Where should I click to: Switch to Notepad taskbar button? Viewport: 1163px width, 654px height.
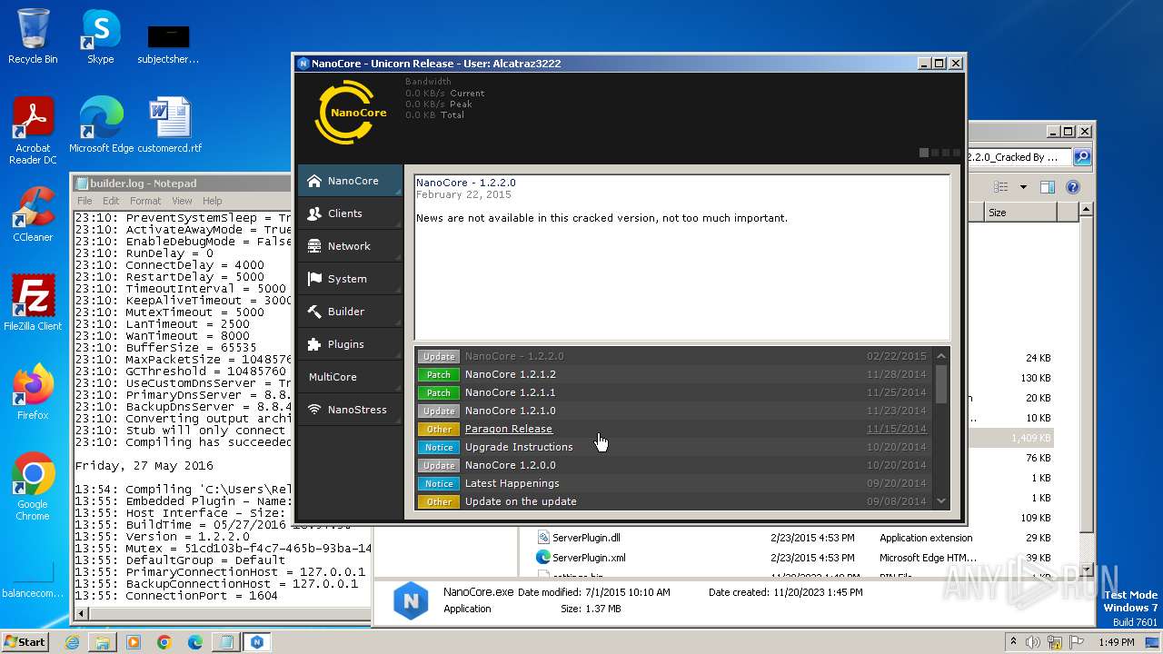pos(226,642)
